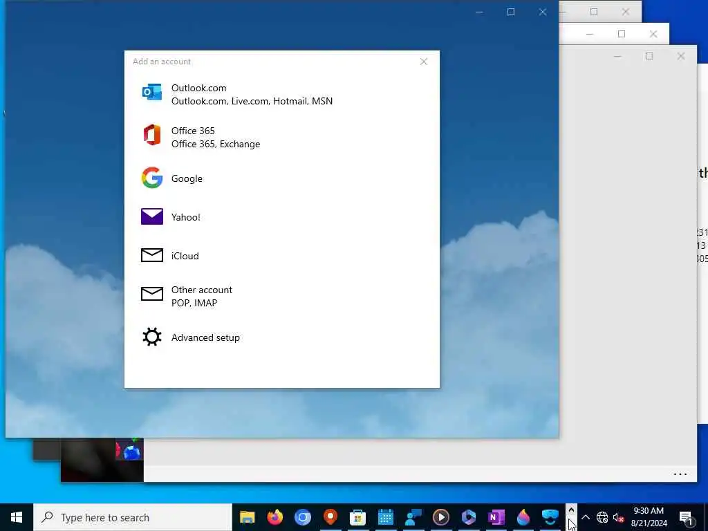
Task: Maximize the Mail app window
Action: [x=511, y=12]
